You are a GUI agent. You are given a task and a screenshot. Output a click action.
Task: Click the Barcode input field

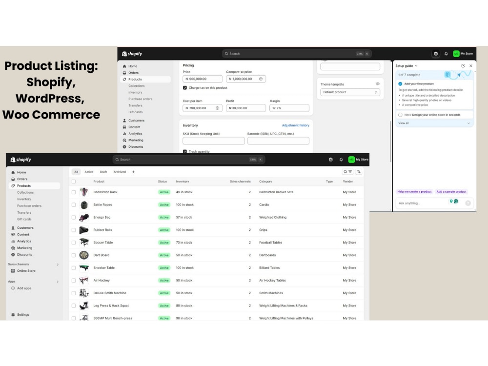(x=278, y=141)
